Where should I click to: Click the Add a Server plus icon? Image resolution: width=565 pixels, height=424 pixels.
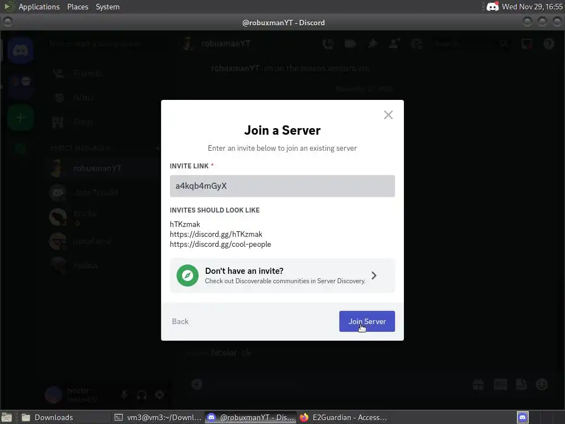[20, 118]
